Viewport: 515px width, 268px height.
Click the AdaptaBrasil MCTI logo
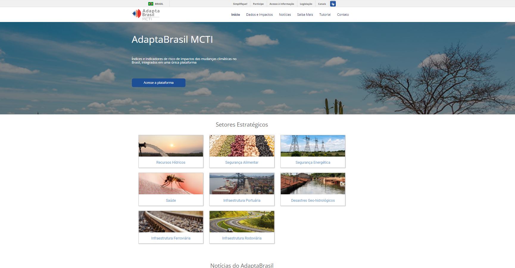(x=146, y=15)
